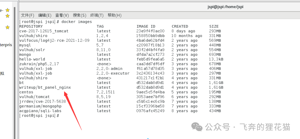Click the terminal title jspi@jspi:/home/jspi
300x139 pixels.
coord(225,7)
